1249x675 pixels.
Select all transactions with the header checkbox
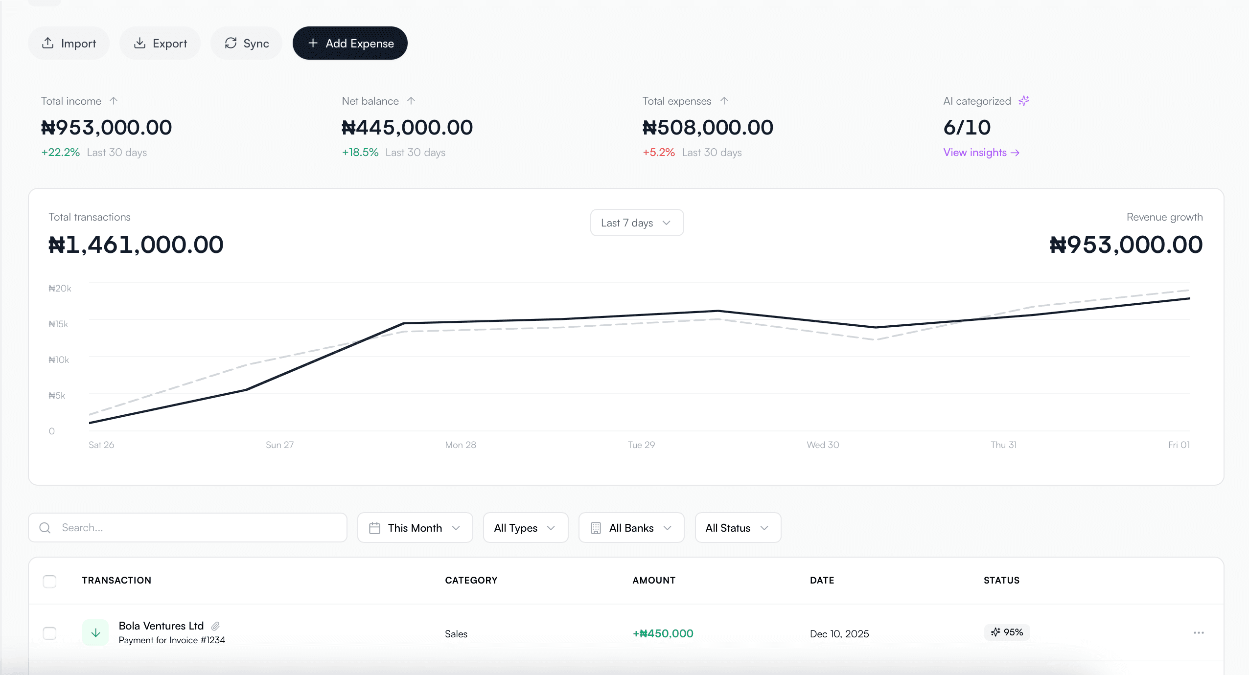coord(49,581)
